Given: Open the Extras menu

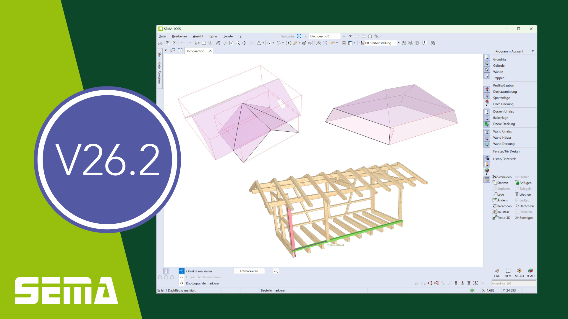Looking at the screenshot, I should 213,36.
